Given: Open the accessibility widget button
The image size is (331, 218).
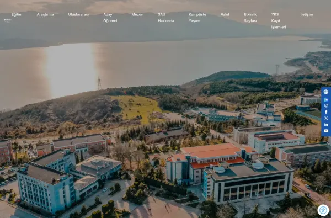Looking at the screenshot, I should point(323,210).
